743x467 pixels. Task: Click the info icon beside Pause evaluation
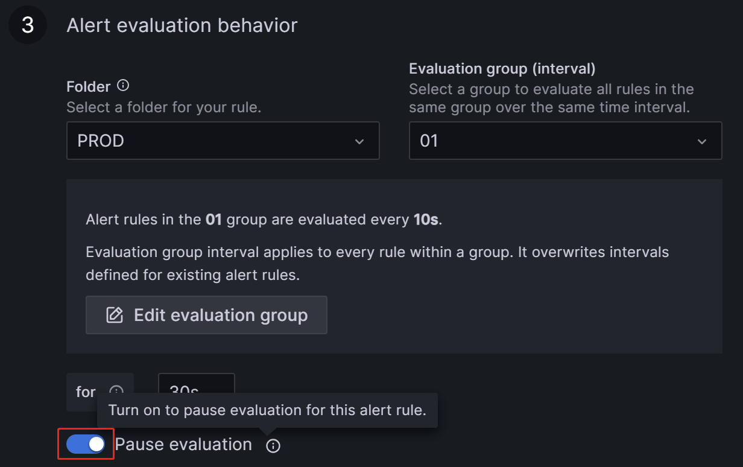pos(273,446)
